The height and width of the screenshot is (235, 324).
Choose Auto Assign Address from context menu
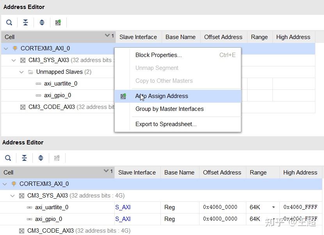click(x=162, y=96)
